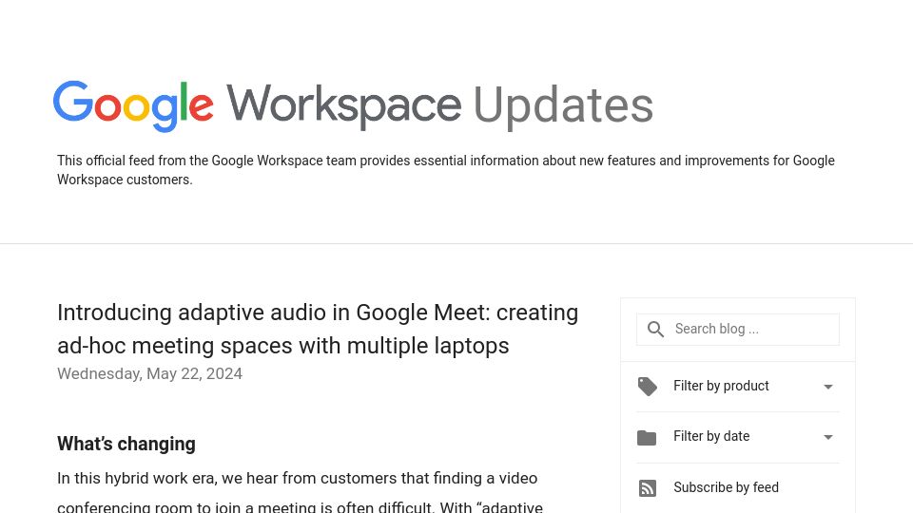Viewport: 913px width, 513px height.
Task: Click paragraph starting 'In this hybrid work era'
Action: click(x=300, y=493)
